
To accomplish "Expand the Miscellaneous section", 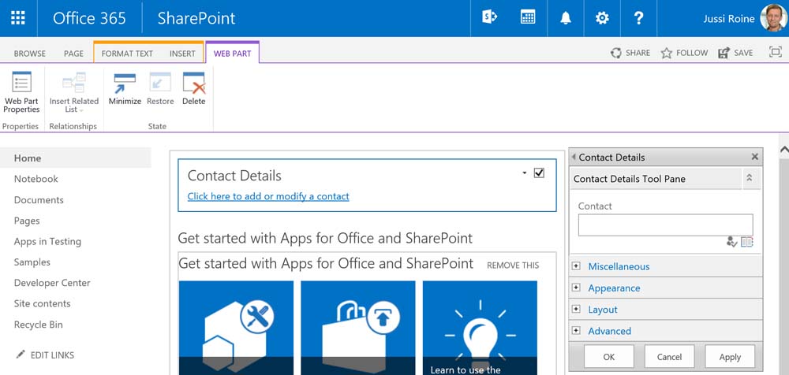I will 576,266.
